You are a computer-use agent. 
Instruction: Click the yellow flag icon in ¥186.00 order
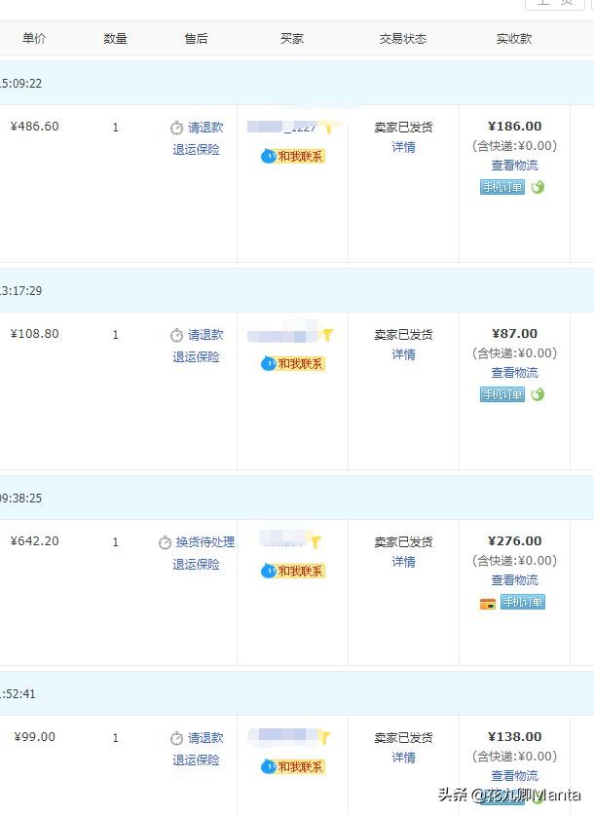(328, 128)
